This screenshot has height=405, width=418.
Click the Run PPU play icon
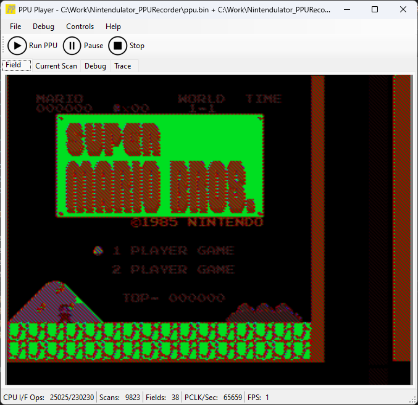pyautogui.click(x=17, y=46)
